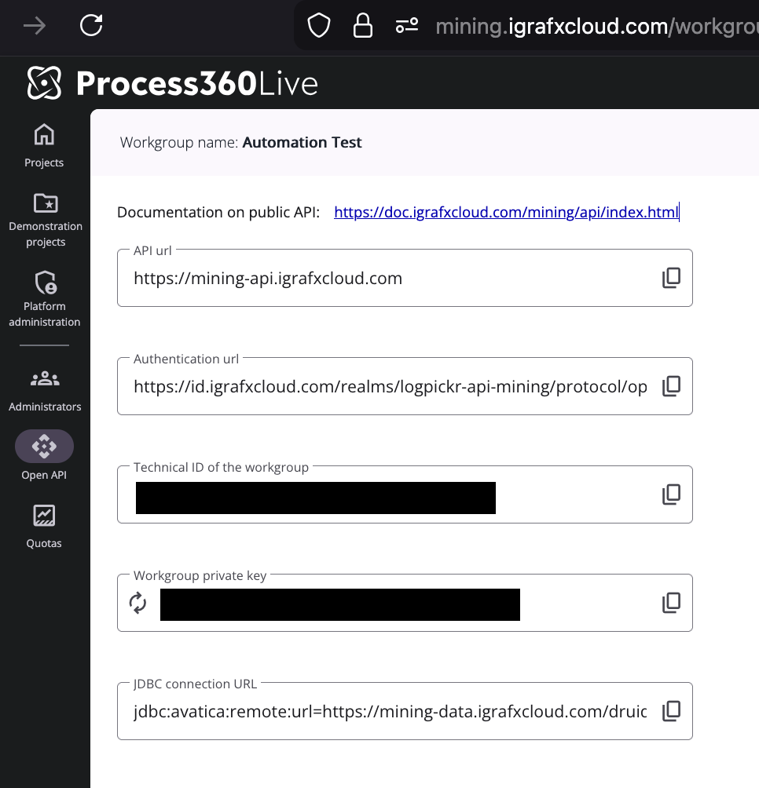Click workgroup name "Automation Test"
This screenshot has width=759, height=788.
click(302, 143)
